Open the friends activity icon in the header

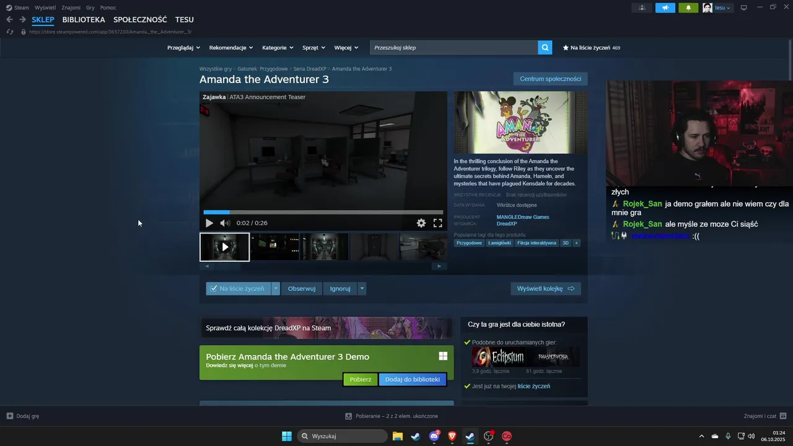pos(642,7)
